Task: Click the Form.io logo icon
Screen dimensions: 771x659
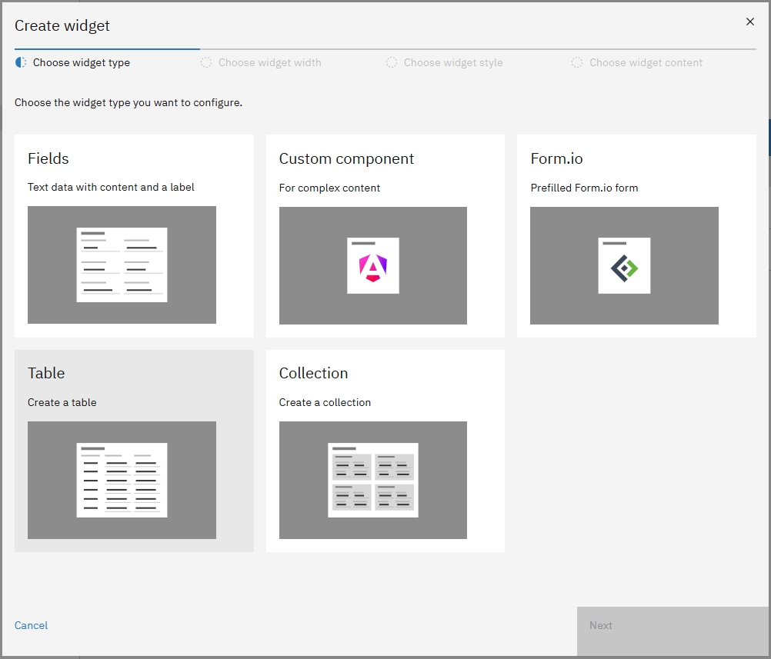Action: pos(624,266)
